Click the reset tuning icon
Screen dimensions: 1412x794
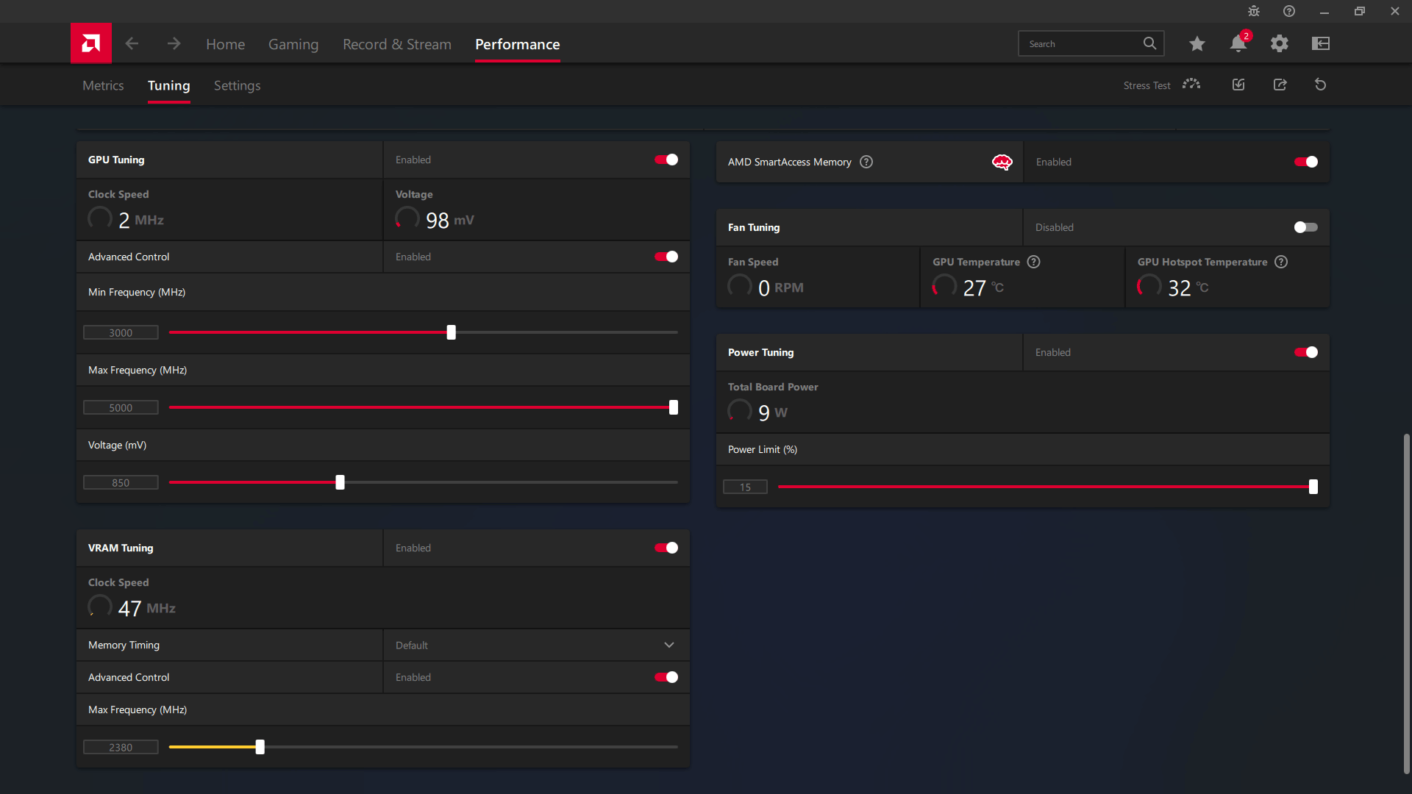click(x=1321, y=85)
